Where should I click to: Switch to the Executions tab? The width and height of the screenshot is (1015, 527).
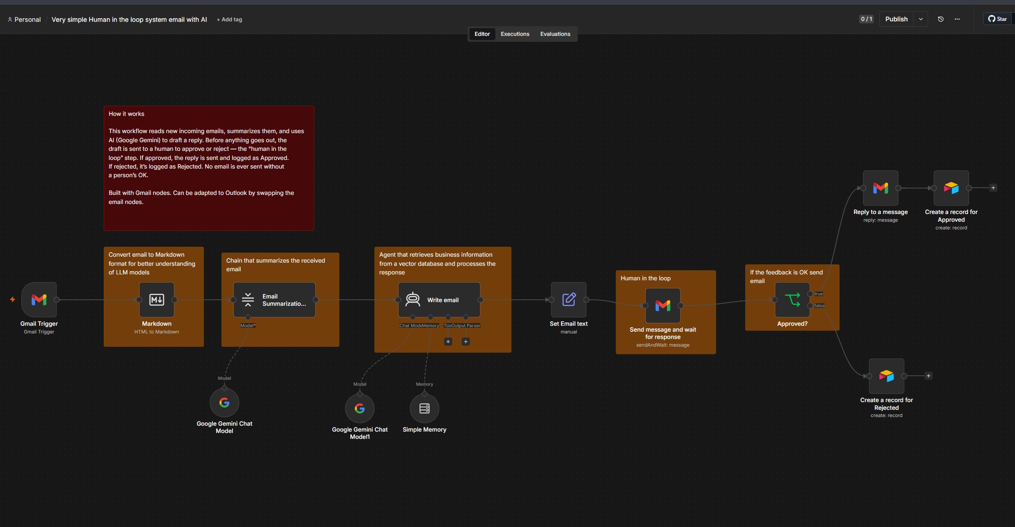pos(515,34)
